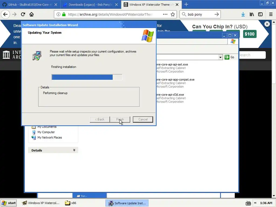The width and height of the screenshot is (276, 207).
Task: Toggle the Firefox sidebar view
Action: click(260, 14)
